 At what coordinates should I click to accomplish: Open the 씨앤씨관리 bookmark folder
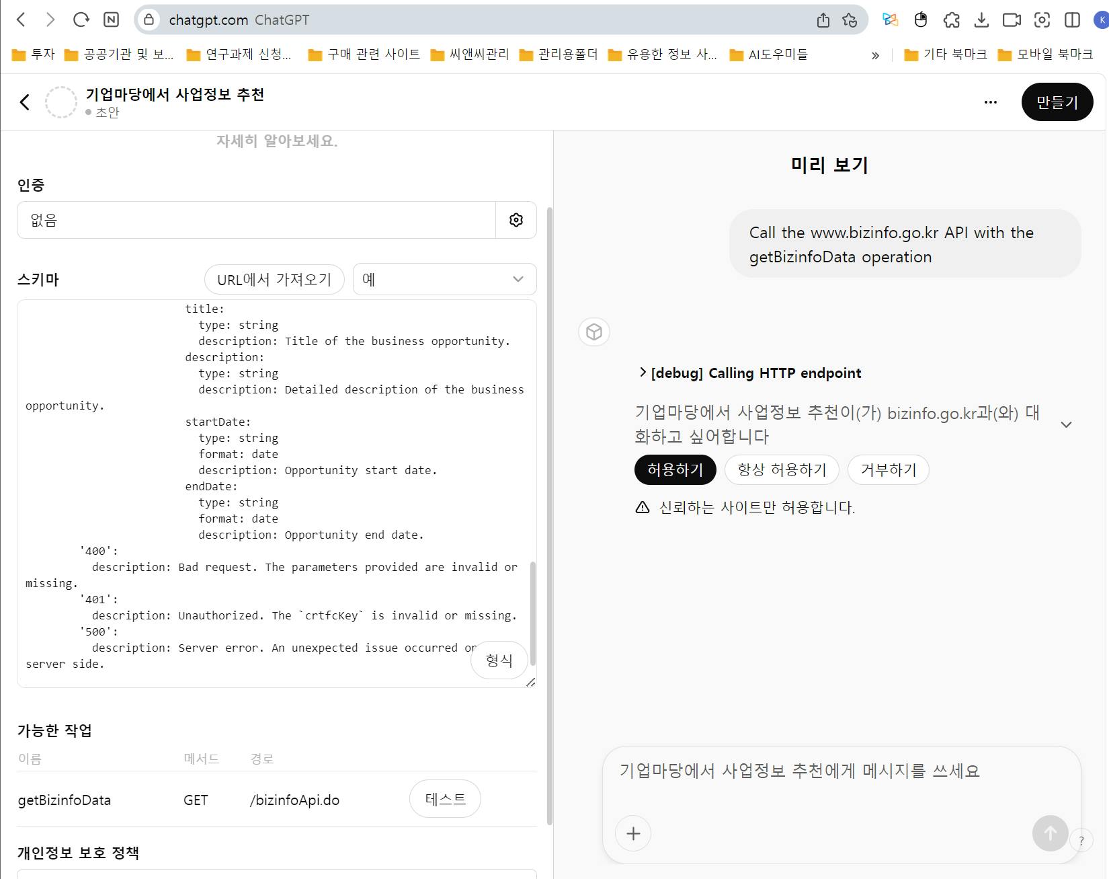pos(470,54)
